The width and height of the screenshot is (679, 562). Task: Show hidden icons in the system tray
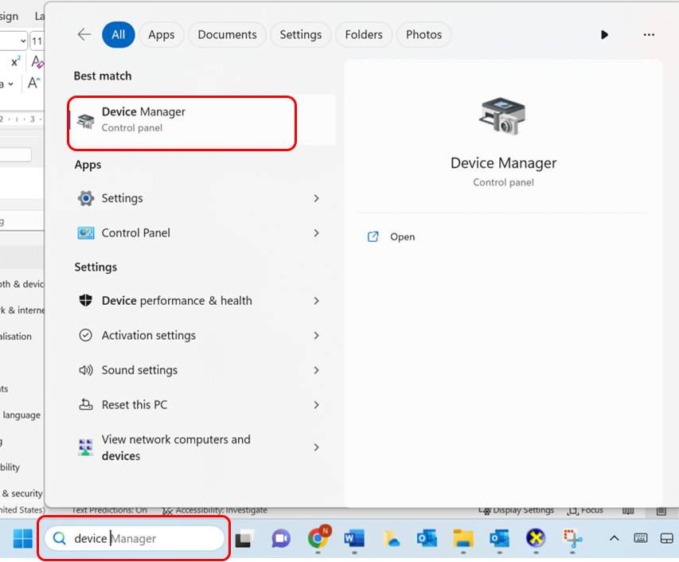(614, 538)
